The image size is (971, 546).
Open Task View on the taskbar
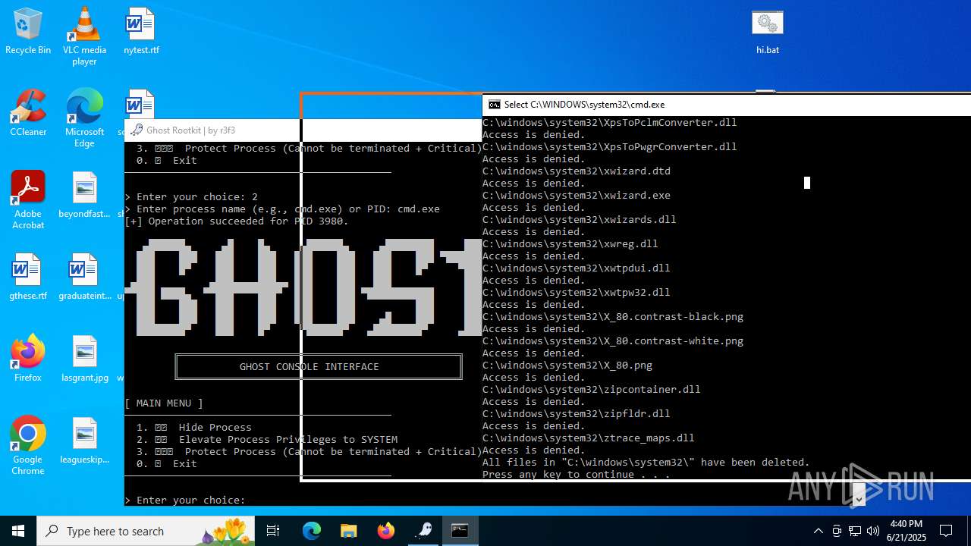273,531
